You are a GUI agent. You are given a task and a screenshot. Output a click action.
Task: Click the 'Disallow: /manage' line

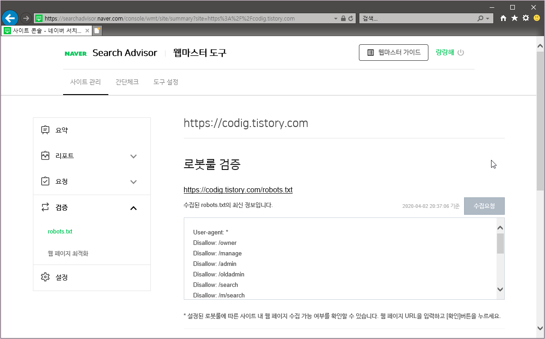click(218, 254)
